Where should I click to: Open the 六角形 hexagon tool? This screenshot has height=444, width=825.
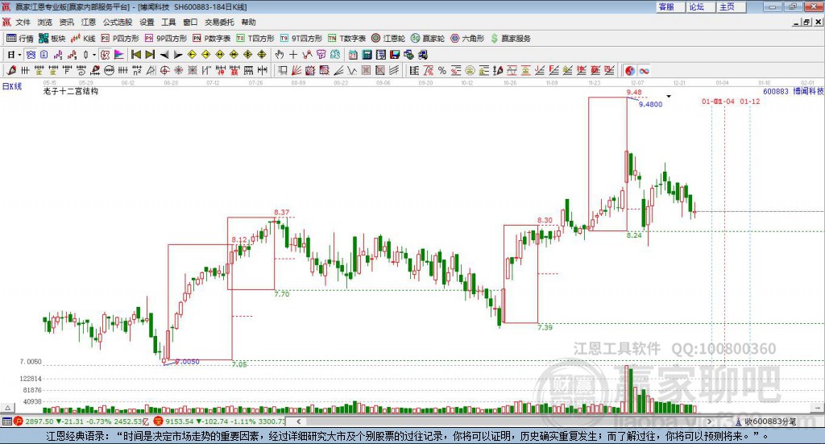467,39
